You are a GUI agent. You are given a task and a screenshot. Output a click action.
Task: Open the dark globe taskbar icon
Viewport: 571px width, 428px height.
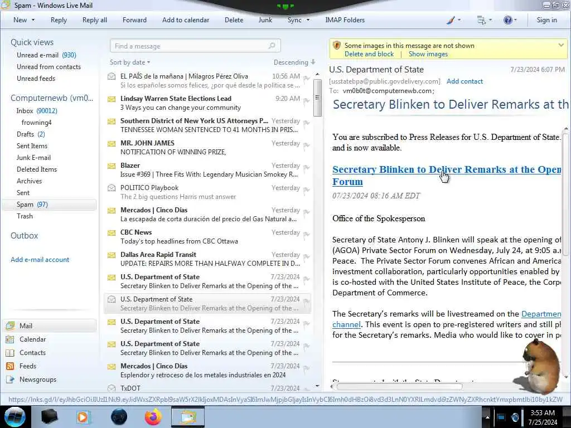coord(119,417)
